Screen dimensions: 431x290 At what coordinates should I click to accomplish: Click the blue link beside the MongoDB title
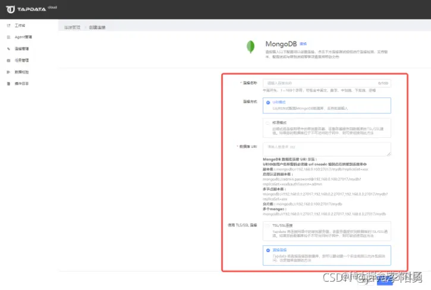[x=303, y=44]
